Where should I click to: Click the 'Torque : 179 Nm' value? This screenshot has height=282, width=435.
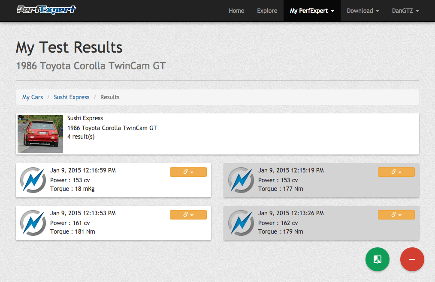[x=281, y=232]
